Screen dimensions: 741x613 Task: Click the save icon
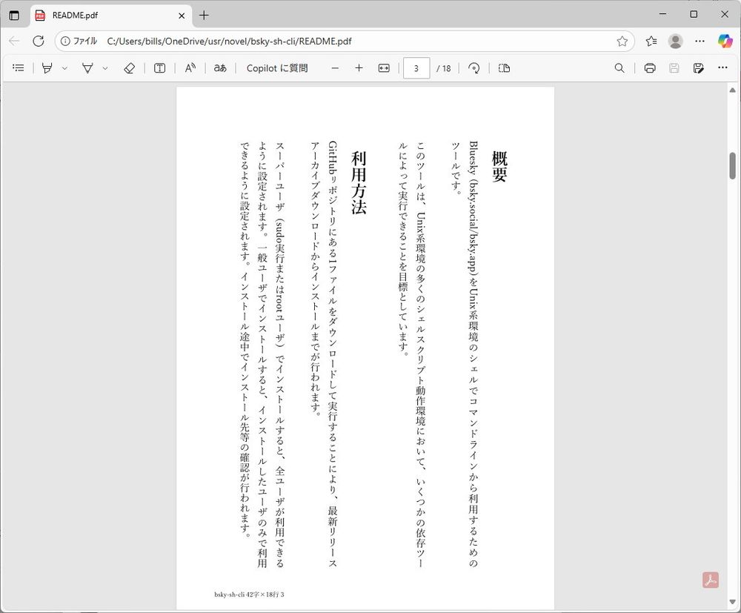point(674,68)
